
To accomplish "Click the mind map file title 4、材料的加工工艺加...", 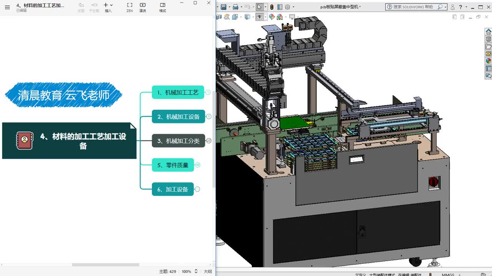I will pyautogui.click(x=40, y=5).
